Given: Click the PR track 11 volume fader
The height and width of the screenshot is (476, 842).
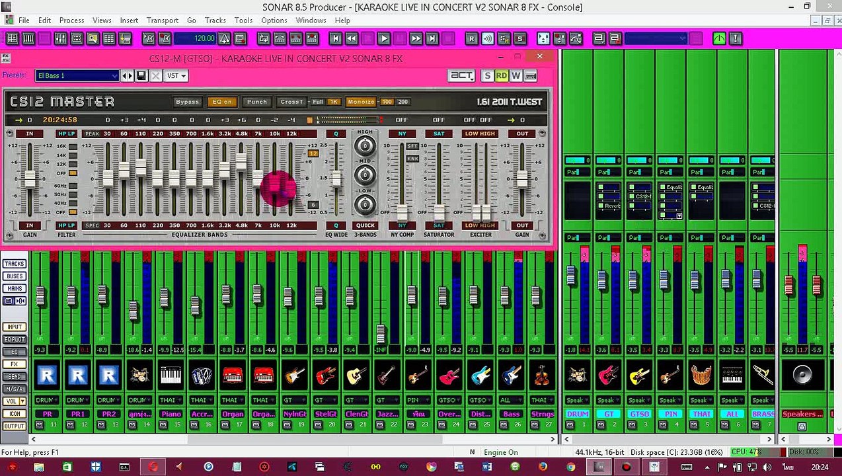Looking at the screenshot, I should point(40,297).
